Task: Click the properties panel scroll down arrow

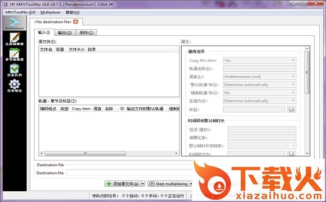Action: click(x=307, y=153)
